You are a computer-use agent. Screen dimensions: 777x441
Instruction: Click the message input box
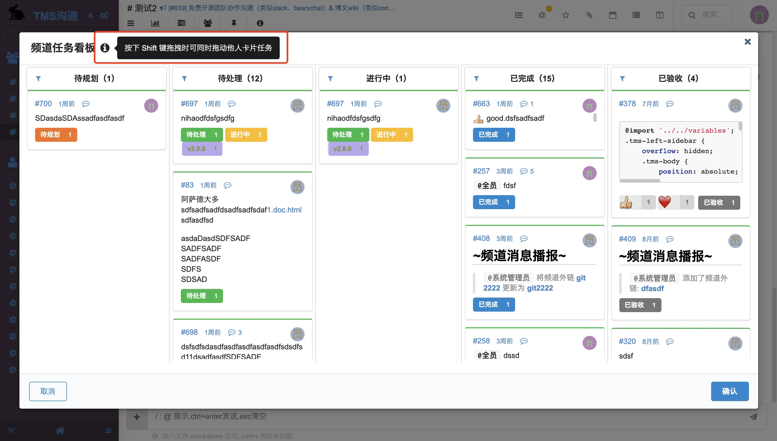[x=446, y=416]
